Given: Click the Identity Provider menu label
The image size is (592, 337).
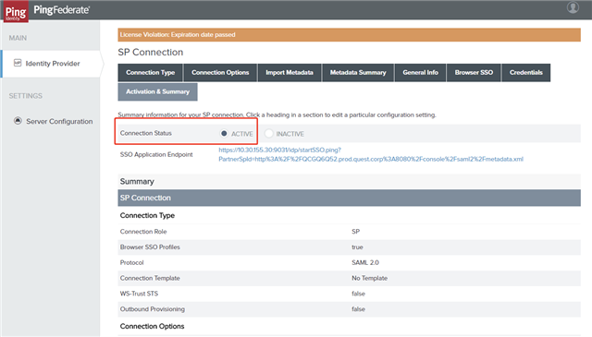Looking at the screenshot, I should click(53, 64).
